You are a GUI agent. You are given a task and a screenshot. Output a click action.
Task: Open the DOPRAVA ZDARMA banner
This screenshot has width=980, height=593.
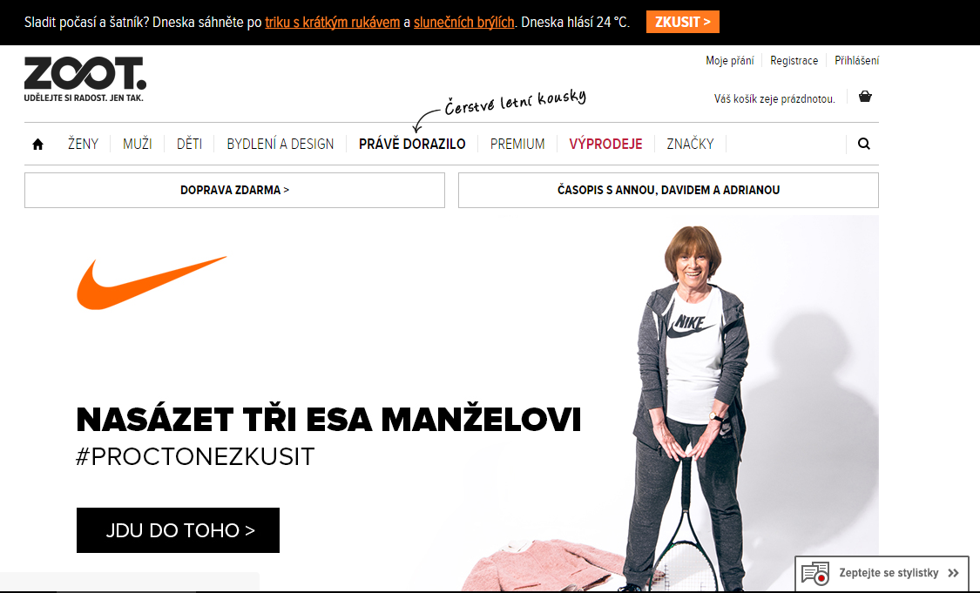234,190
